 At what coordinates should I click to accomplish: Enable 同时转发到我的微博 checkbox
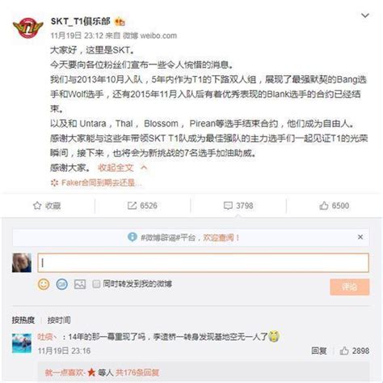(96, 284)
